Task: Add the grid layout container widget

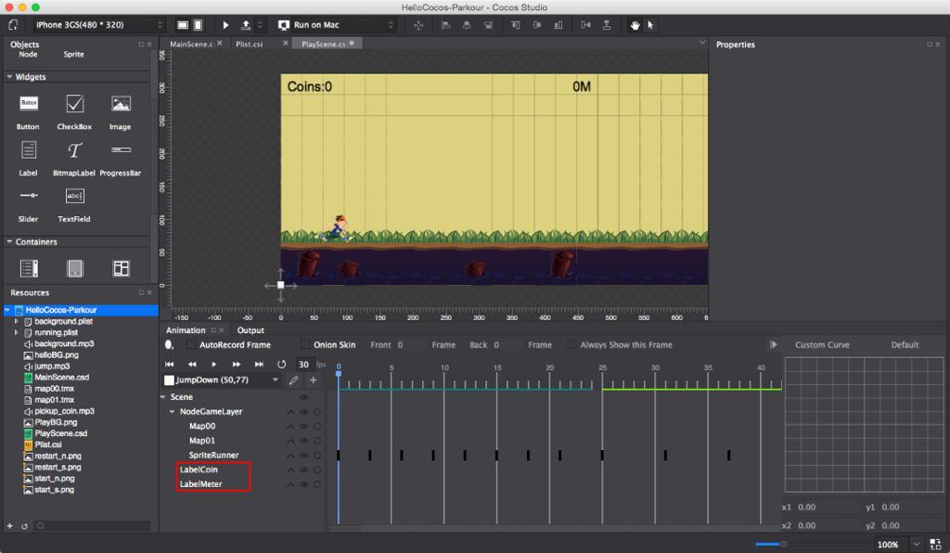Action: (122, 268)
